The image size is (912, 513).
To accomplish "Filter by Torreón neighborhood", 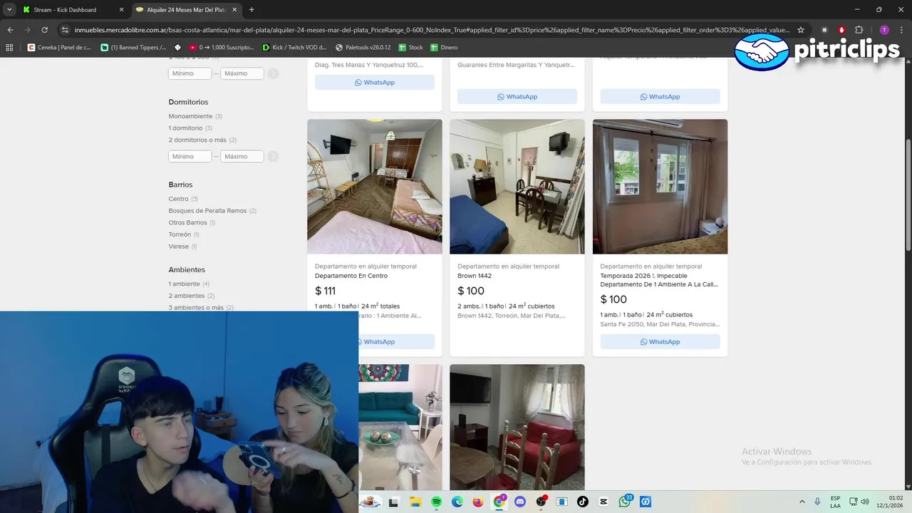I will coord(180,234).
